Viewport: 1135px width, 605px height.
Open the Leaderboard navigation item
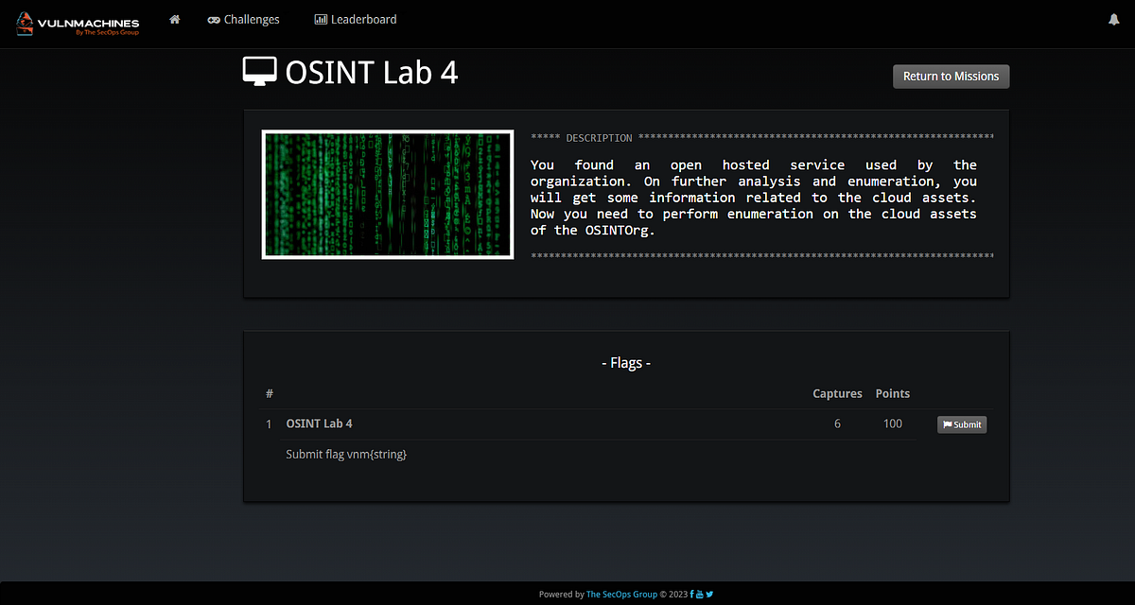pyautogui.click(x=363, y=19)
